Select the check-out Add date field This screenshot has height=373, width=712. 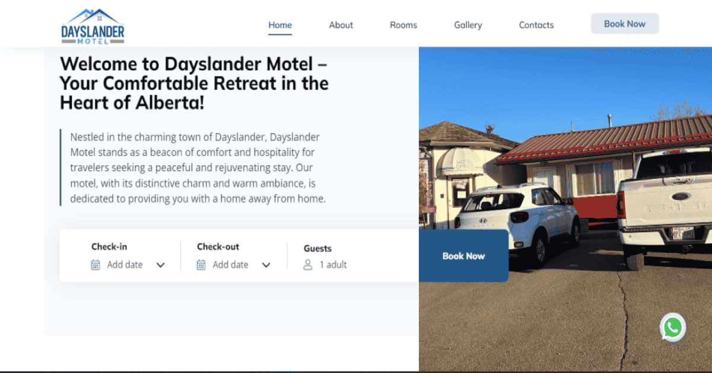click(x=231, y=265)
